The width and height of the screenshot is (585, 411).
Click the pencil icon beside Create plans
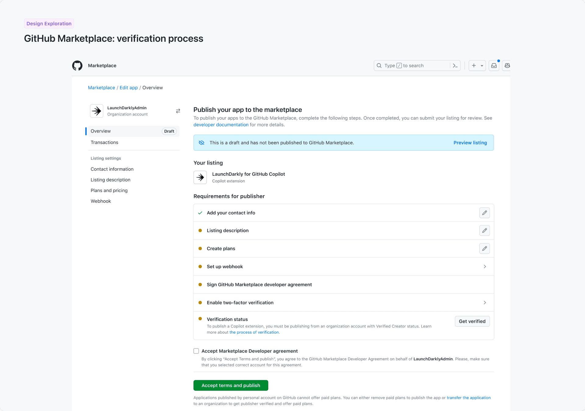point(484,248)
